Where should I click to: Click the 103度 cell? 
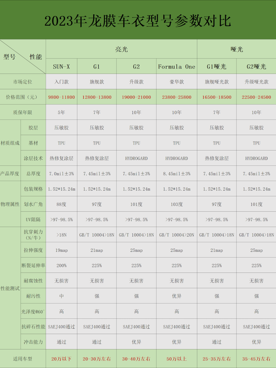point(177,204)
